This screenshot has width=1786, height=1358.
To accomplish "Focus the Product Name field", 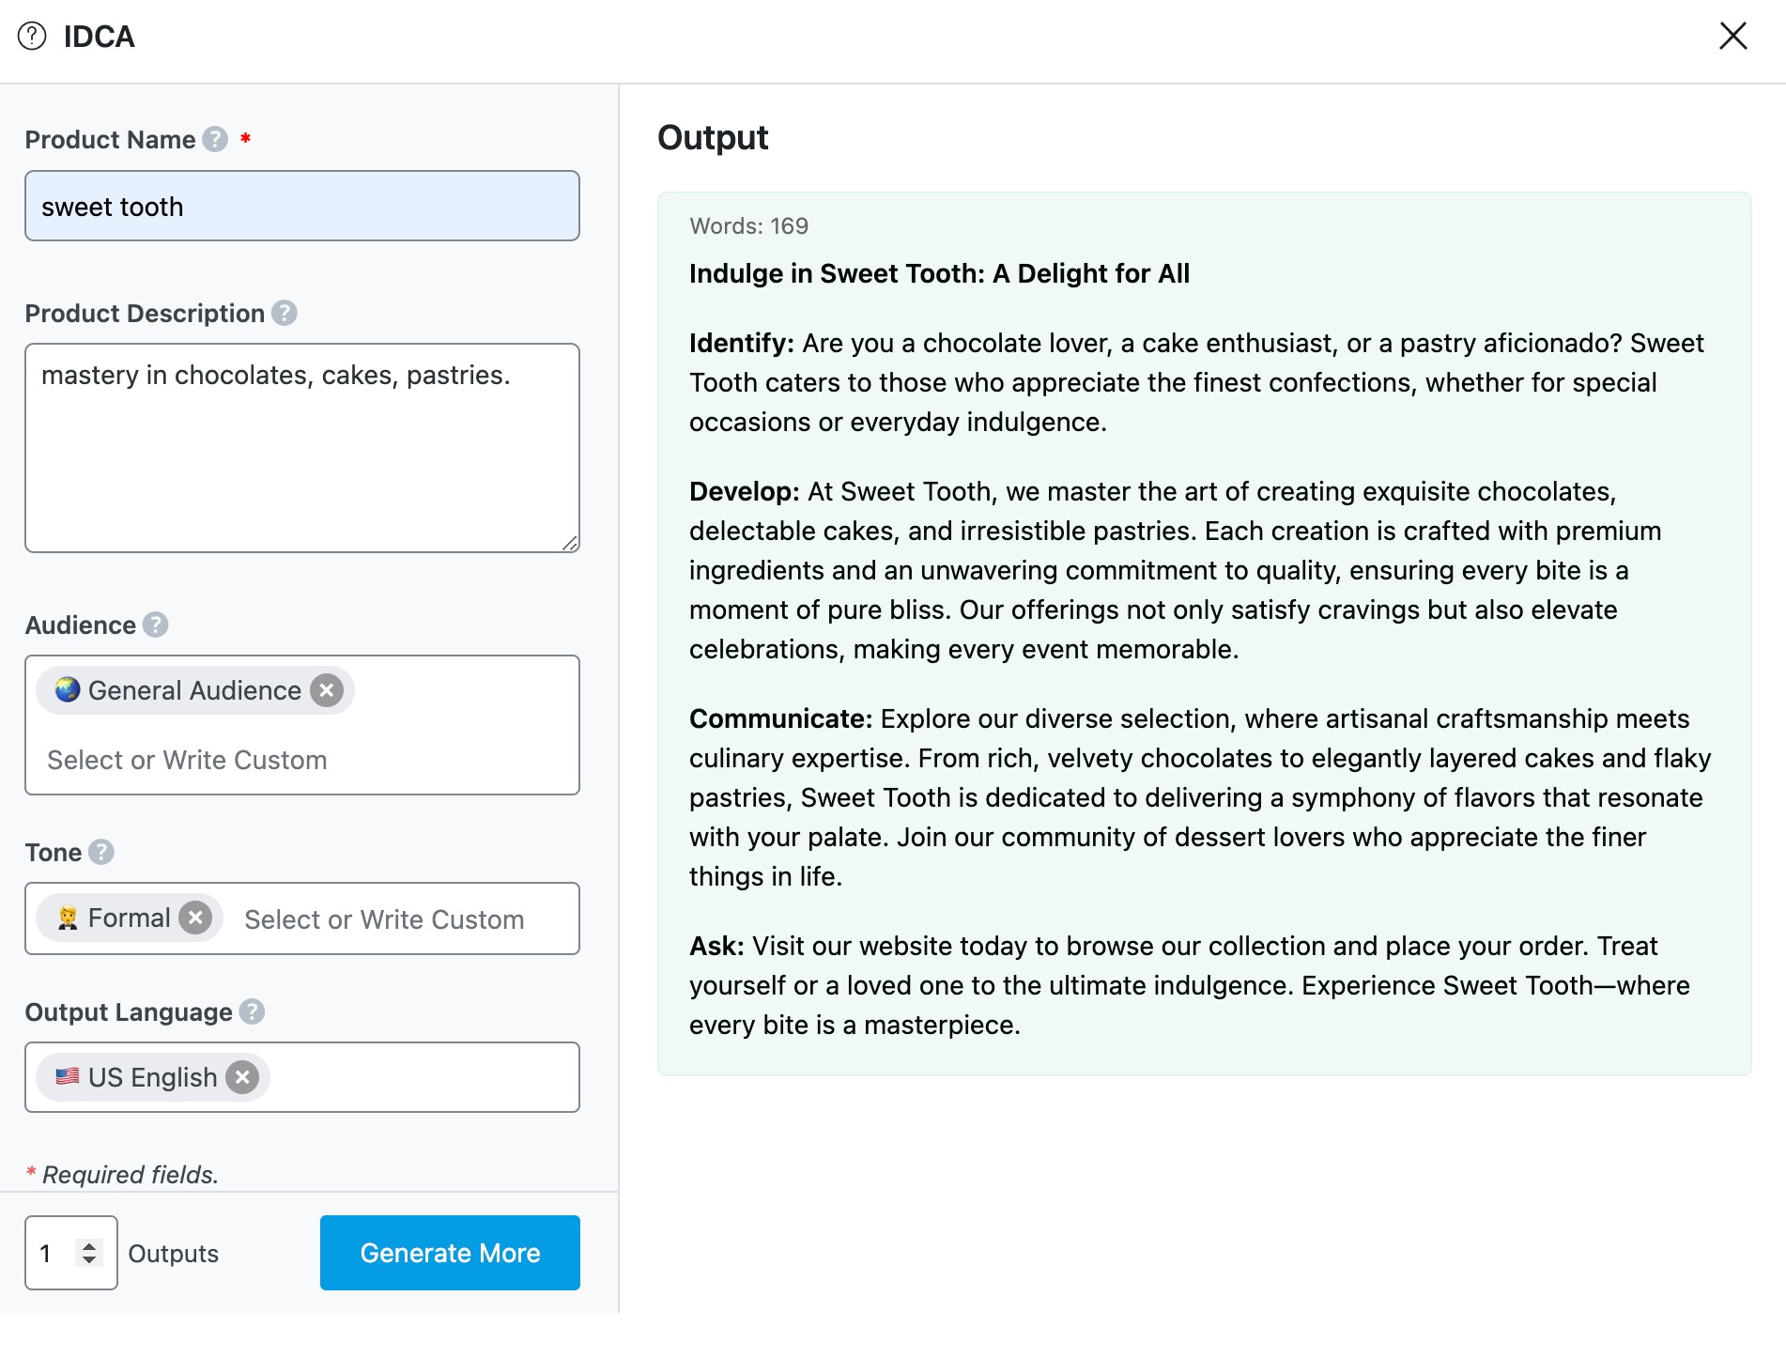I will tap(302, 206).
